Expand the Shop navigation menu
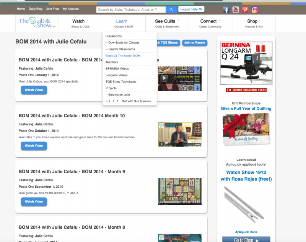The image size is (306, 242). [253, 23]
